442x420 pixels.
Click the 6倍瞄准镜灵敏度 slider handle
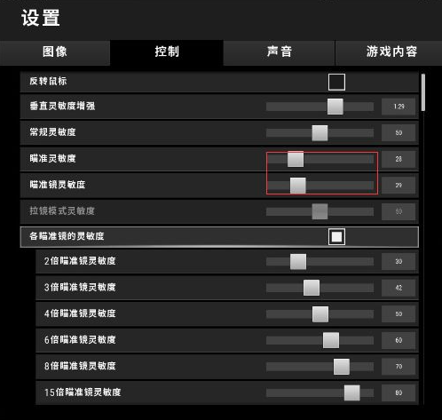(331, 340)
